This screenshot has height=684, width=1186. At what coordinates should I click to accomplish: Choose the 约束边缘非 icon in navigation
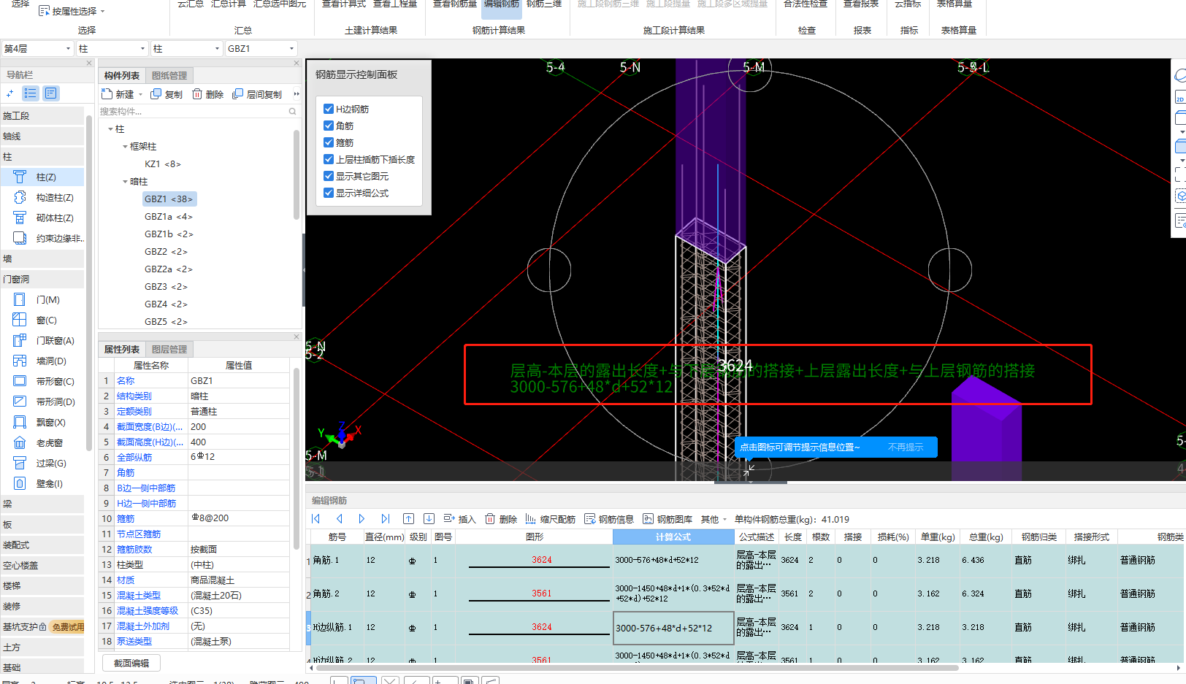pyautogui.click(x=20, y=238)
